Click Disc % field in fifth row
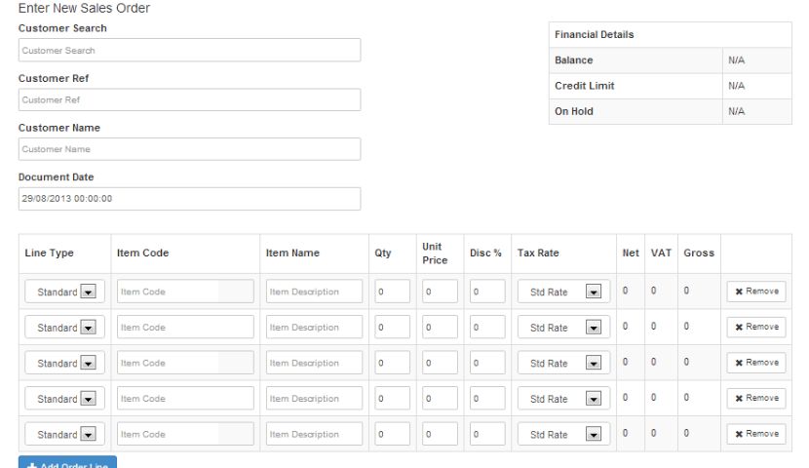 tap(487, 434)
